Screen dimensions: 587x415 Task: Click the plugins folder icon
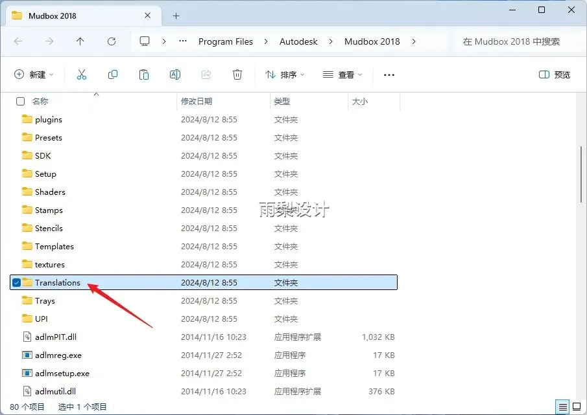[x=27, y=119]
